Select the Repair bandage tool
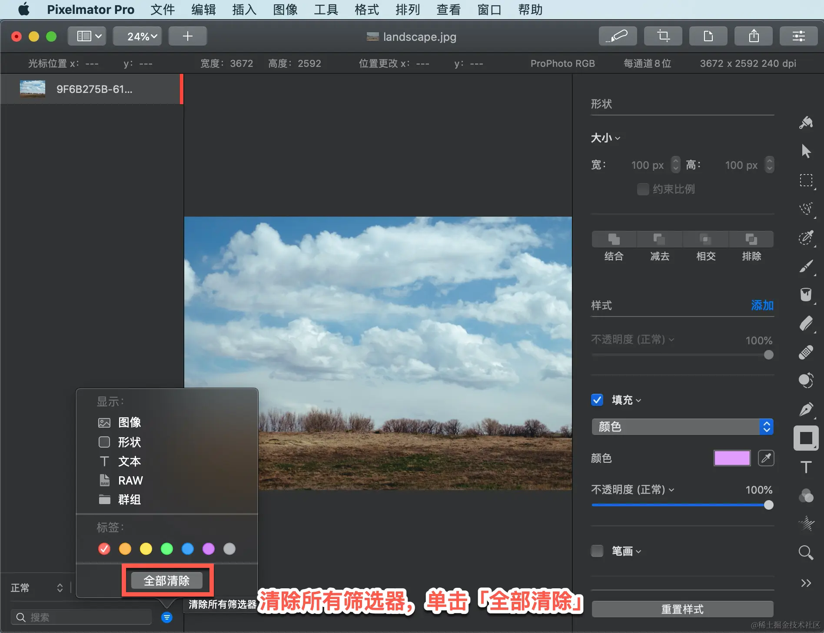 pos(806,352)
